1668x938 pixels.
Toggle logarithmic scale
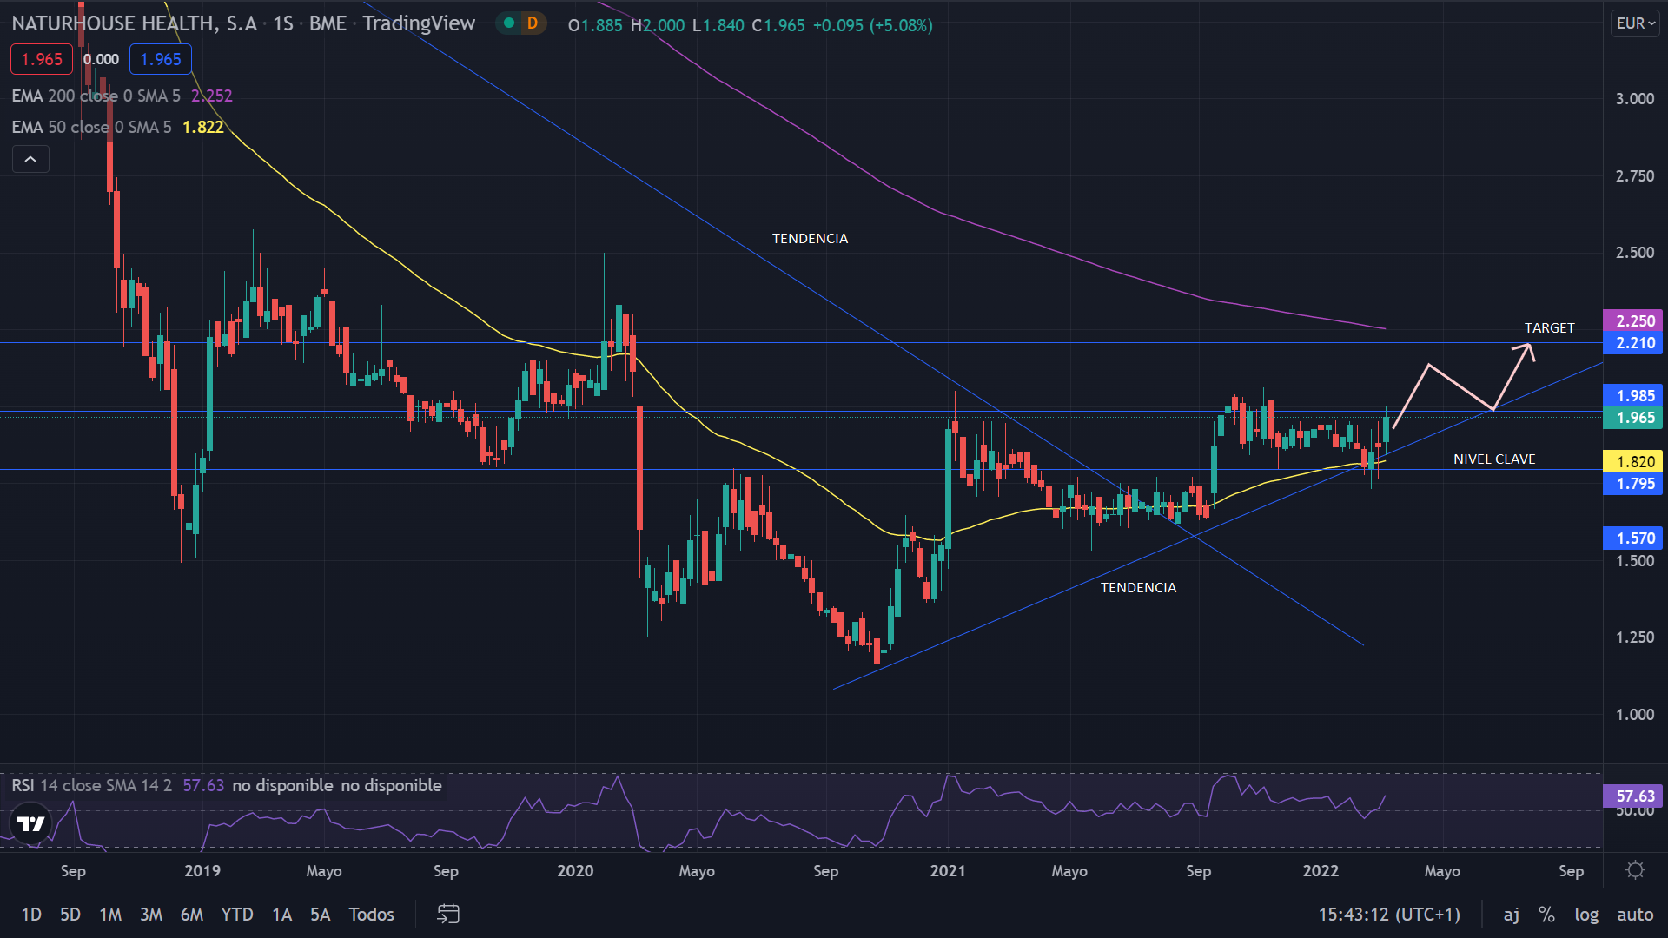coord(1586,914)
